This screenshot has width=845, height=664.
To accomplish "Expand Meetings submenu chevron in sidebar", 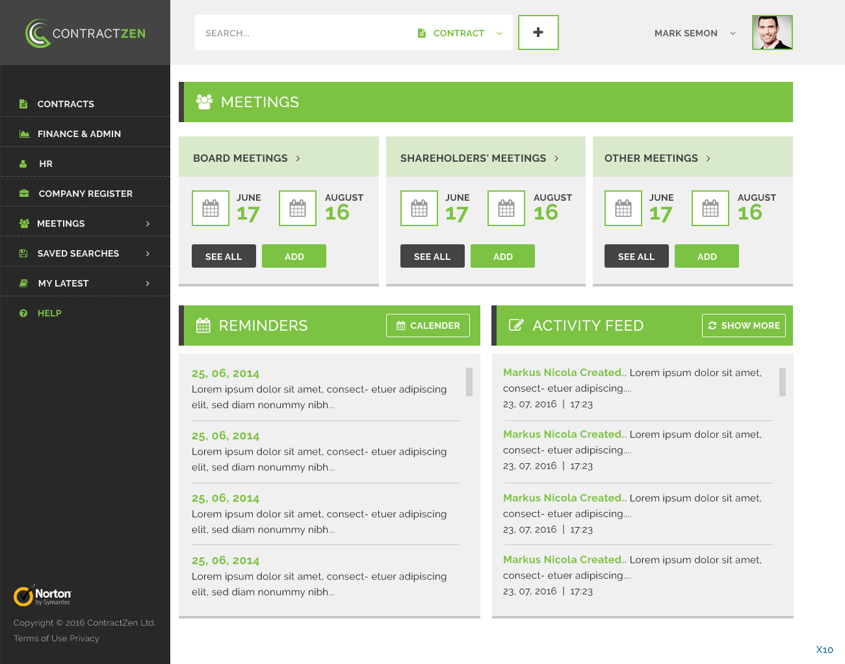I will (148, 223).
